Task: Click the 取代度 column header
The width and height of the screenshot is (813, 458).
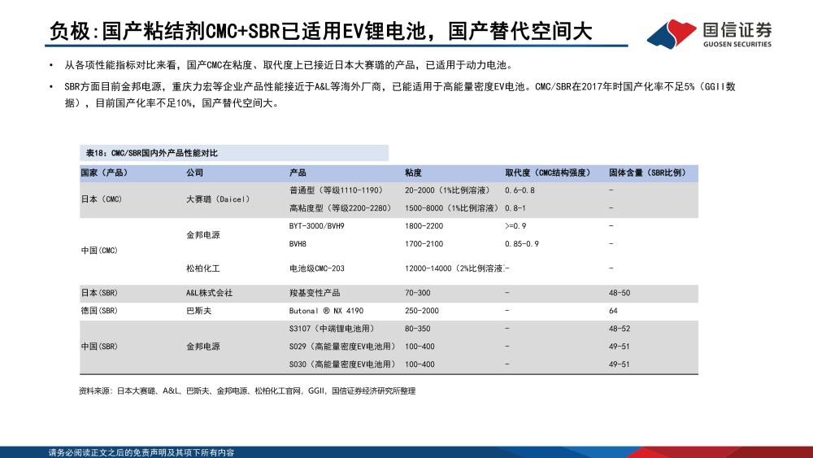Action: pos(547,172)
